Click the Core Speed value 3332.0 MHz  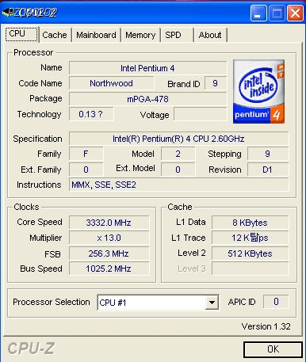pyautogui.click(x=109, y=223)
